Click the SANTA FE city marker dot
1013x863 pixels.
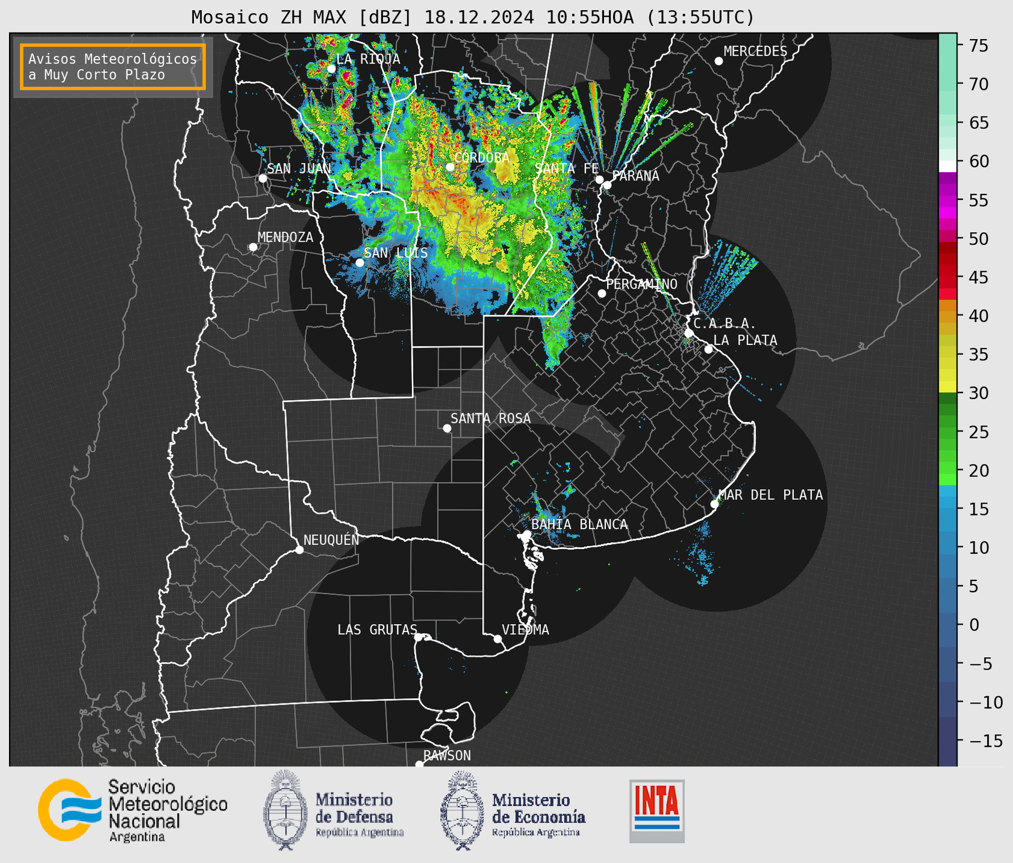click(x=599, y=179)
